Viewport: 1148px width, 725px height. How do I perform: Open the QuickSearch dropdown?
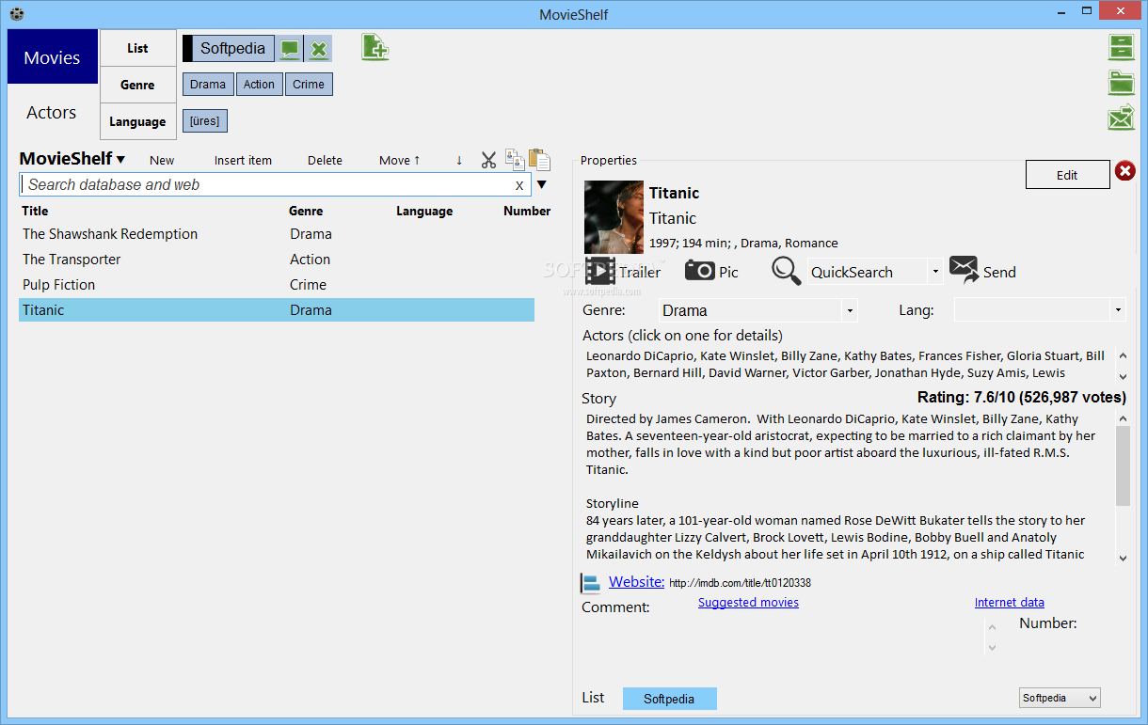pyautogui.click(x=935, y=273)
